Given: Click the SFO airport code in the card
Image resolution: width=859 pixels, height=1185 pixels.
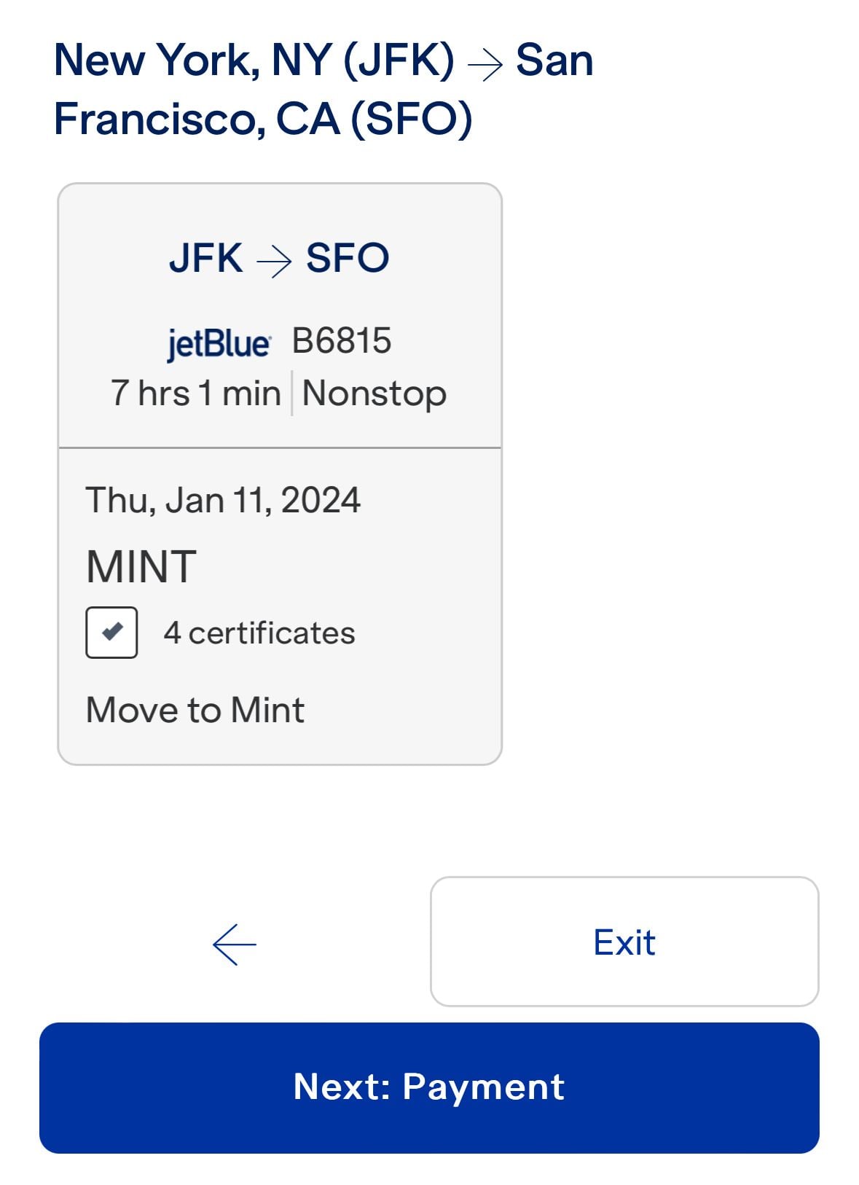Looking at the screenshot, I should [x=348, y=258].
